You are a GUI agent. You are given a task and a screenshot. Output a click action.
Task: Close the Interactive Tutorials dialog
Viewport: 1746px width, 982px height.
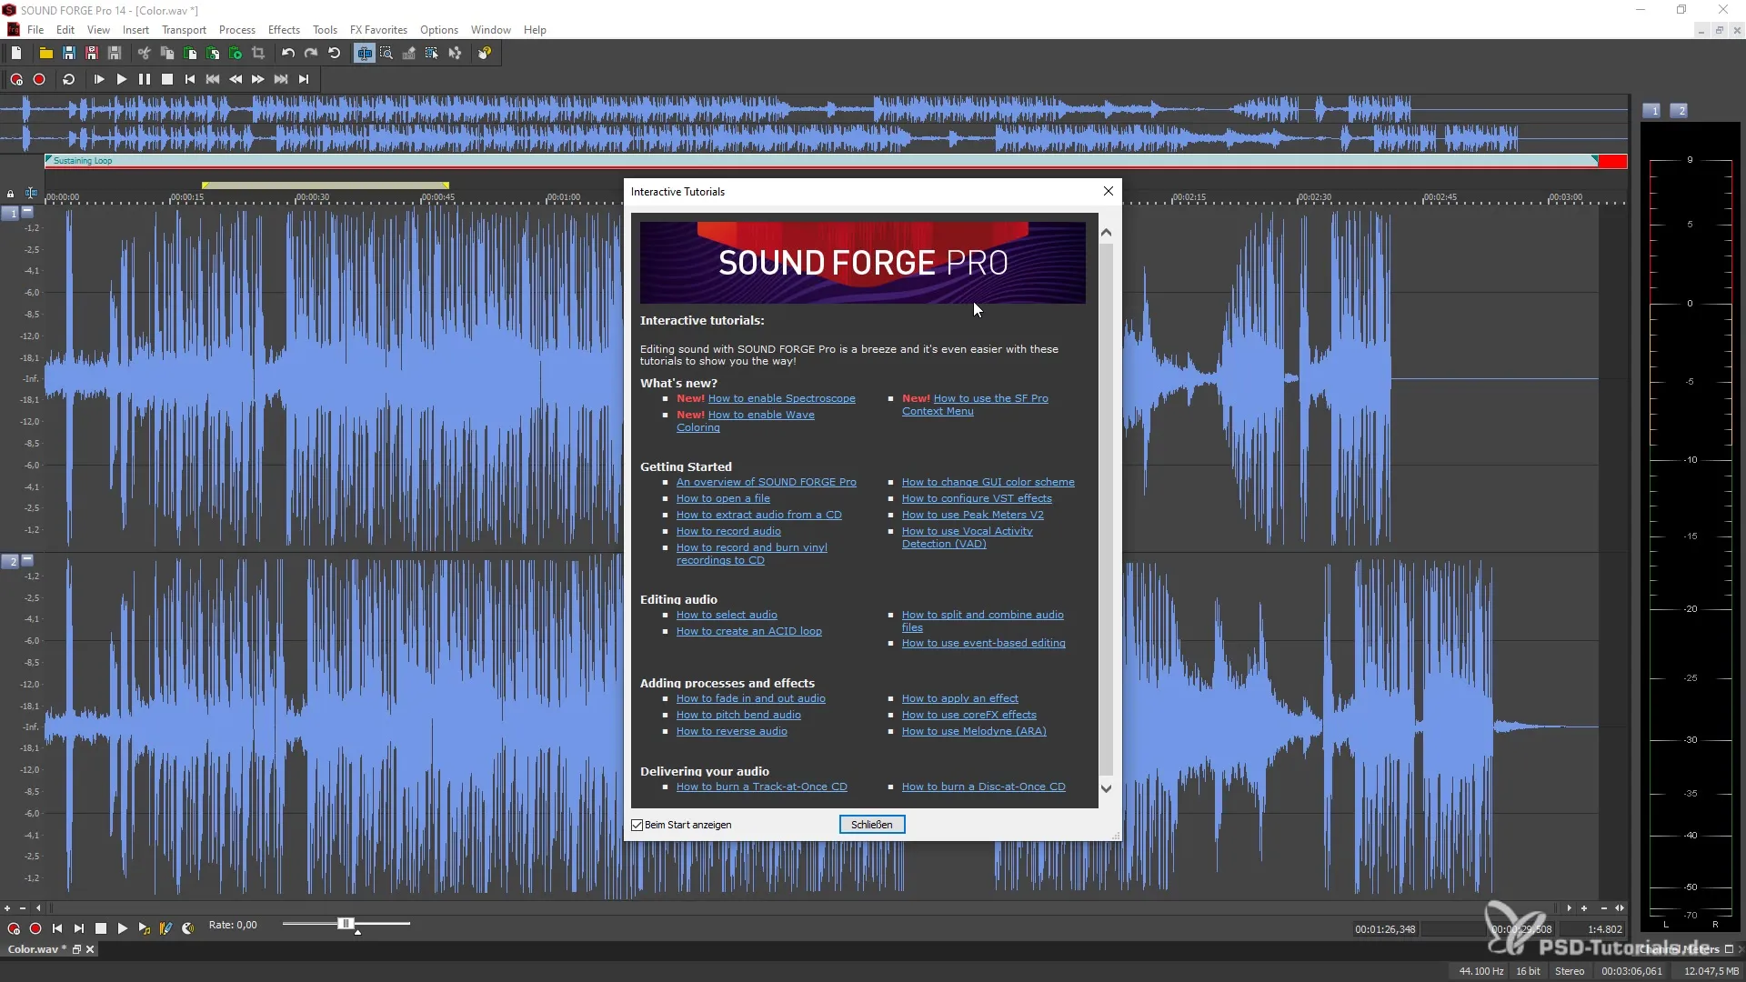(x=1108, y=191)
